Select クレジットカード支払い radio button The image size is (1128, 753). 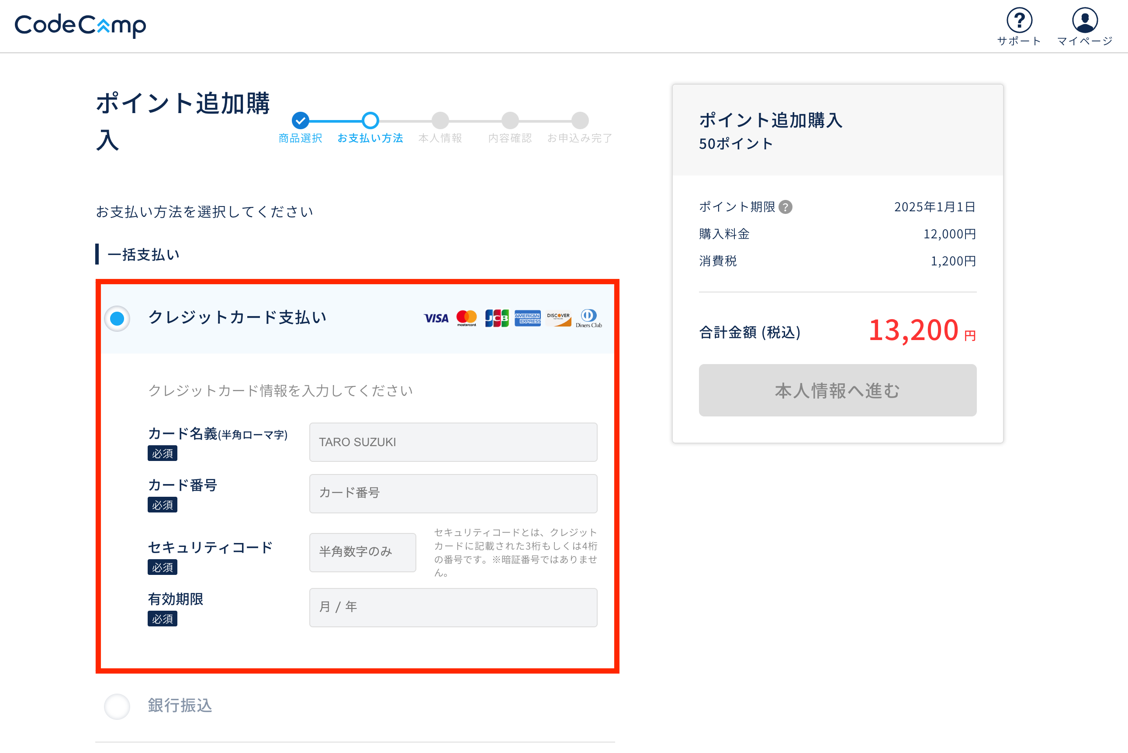[x=117, y=318]
